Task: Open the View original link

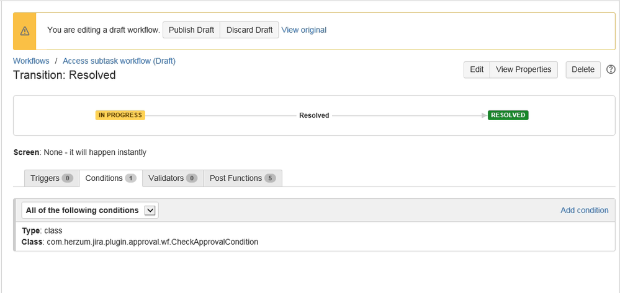Action: 303,30
